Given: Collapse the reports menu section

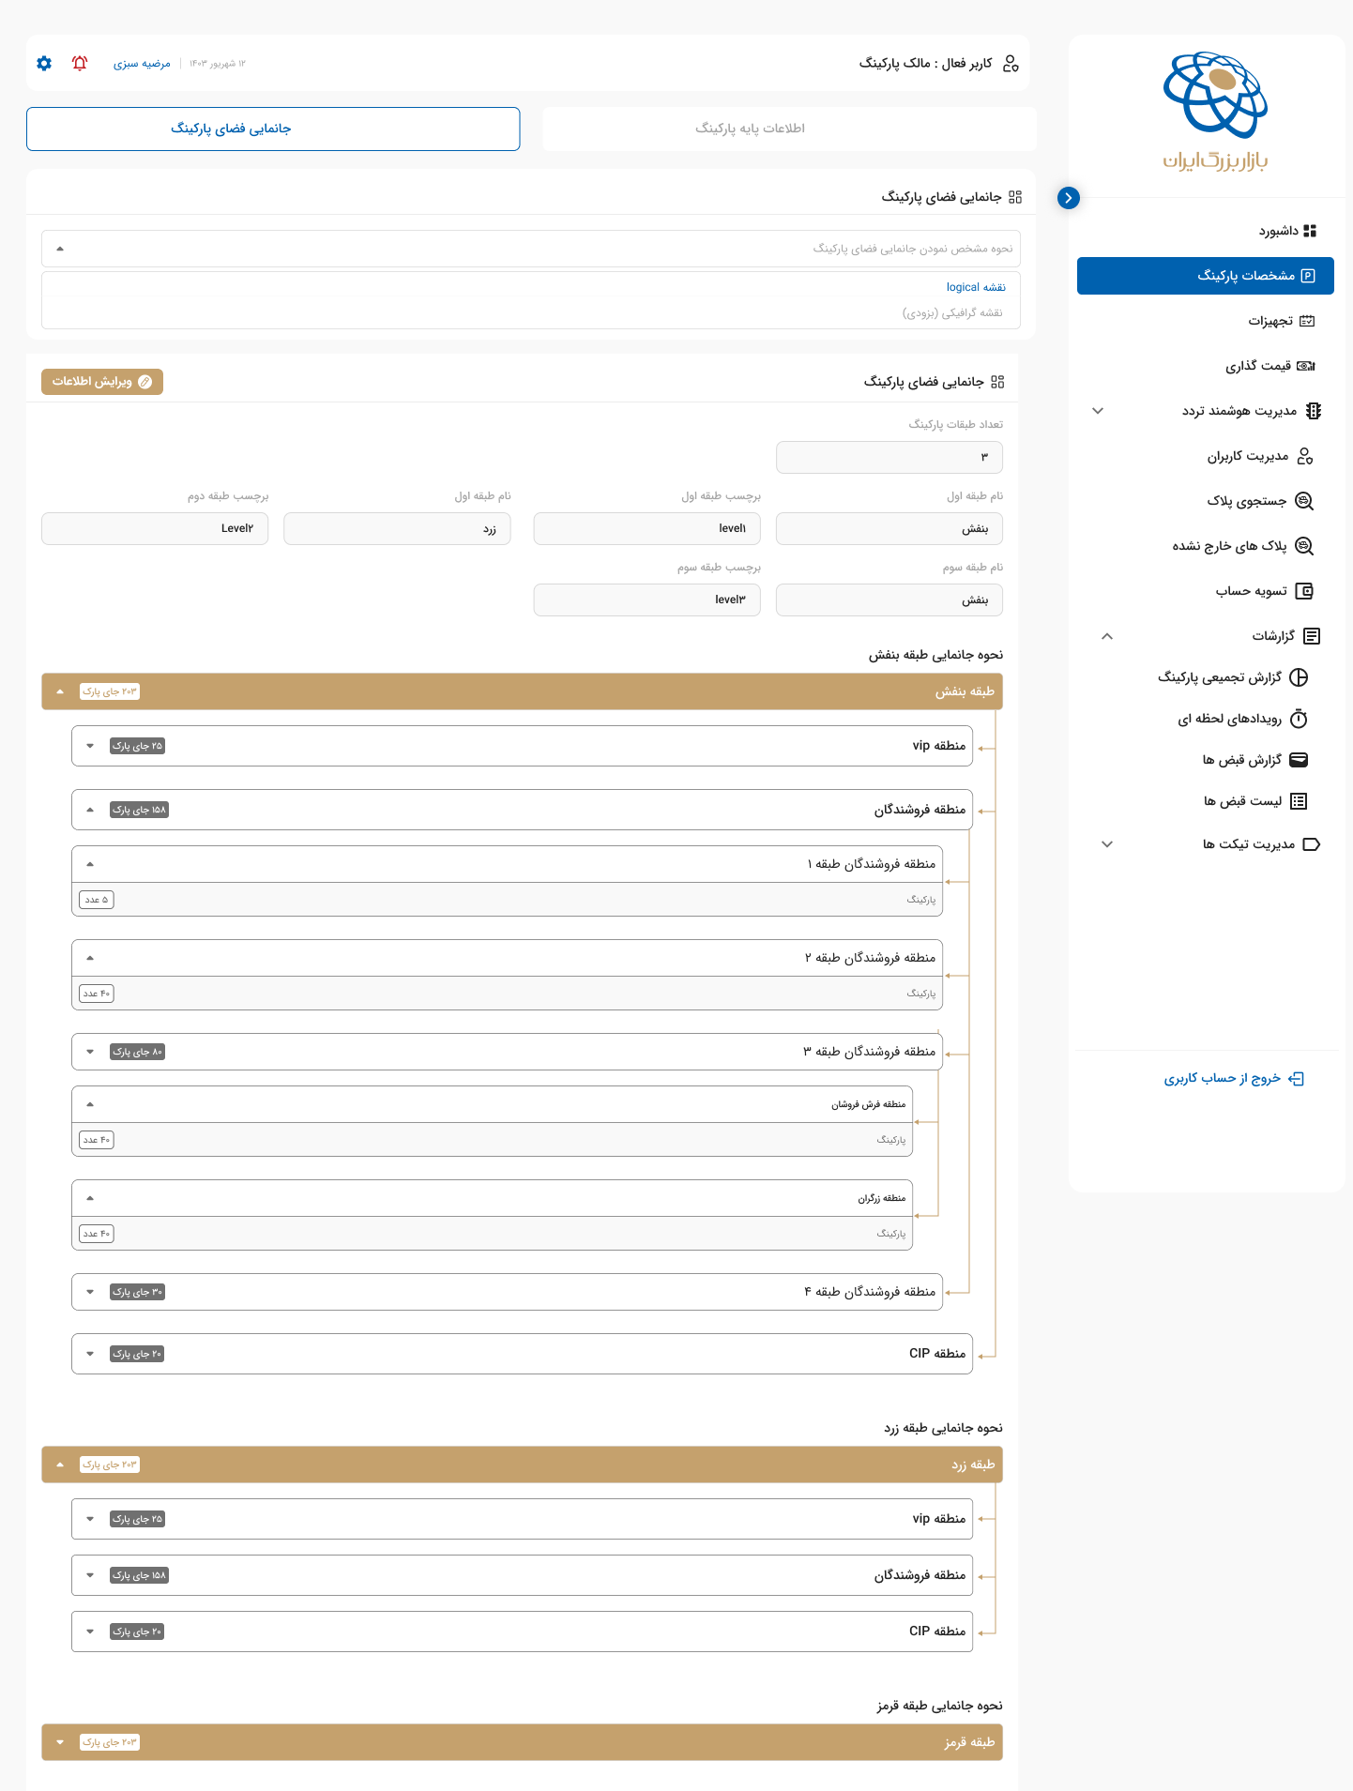Looking at the screenshot, I should pos(1107,636).
